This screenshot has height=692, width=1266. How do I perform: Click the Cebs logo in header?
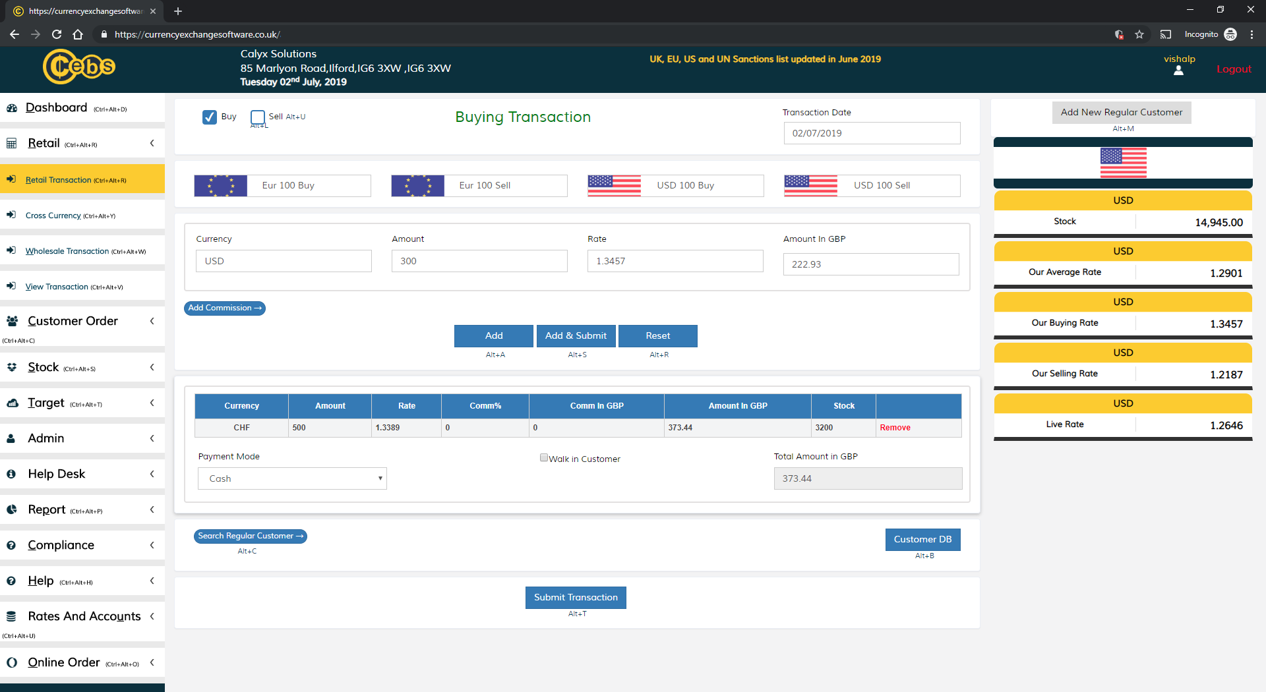(79, 67)
